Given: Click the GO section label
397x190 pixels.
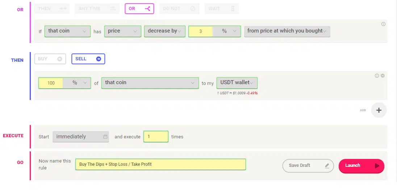Looking at the screenshot, I should [20, 163].
